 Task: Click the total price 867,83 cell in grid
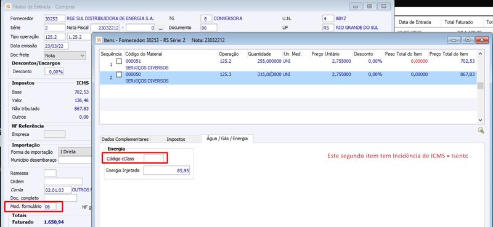[468, 74]
